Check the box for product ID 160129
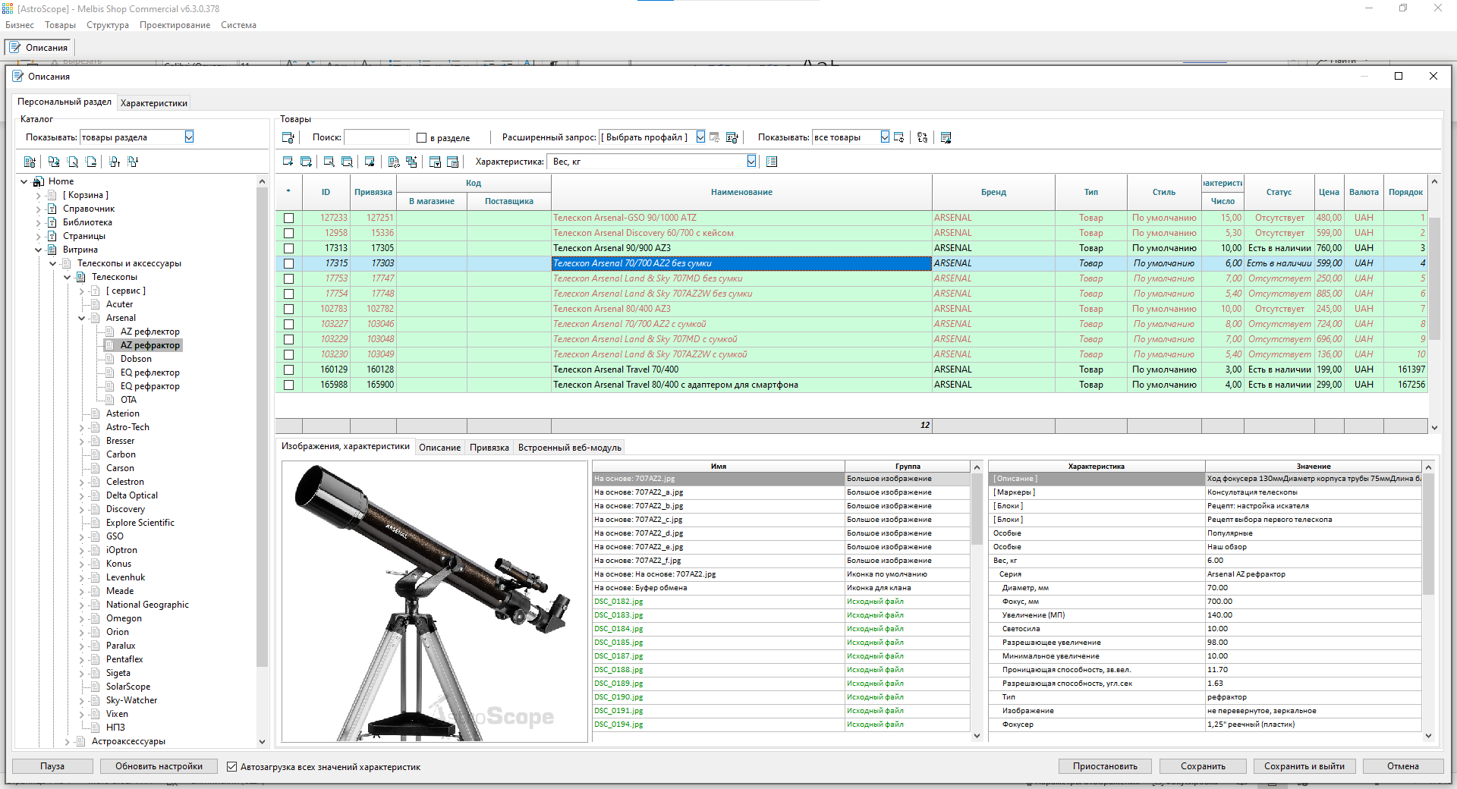The image size is (1457, 789). pos(288,369)
